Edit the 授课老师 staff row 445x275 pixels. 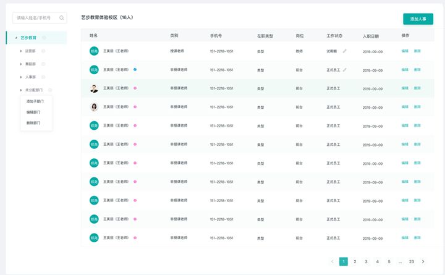click(405, 51)
